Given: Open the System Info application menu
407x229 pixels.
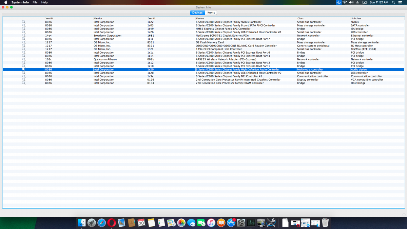Looking at the screenshot, I should (20, 2).
